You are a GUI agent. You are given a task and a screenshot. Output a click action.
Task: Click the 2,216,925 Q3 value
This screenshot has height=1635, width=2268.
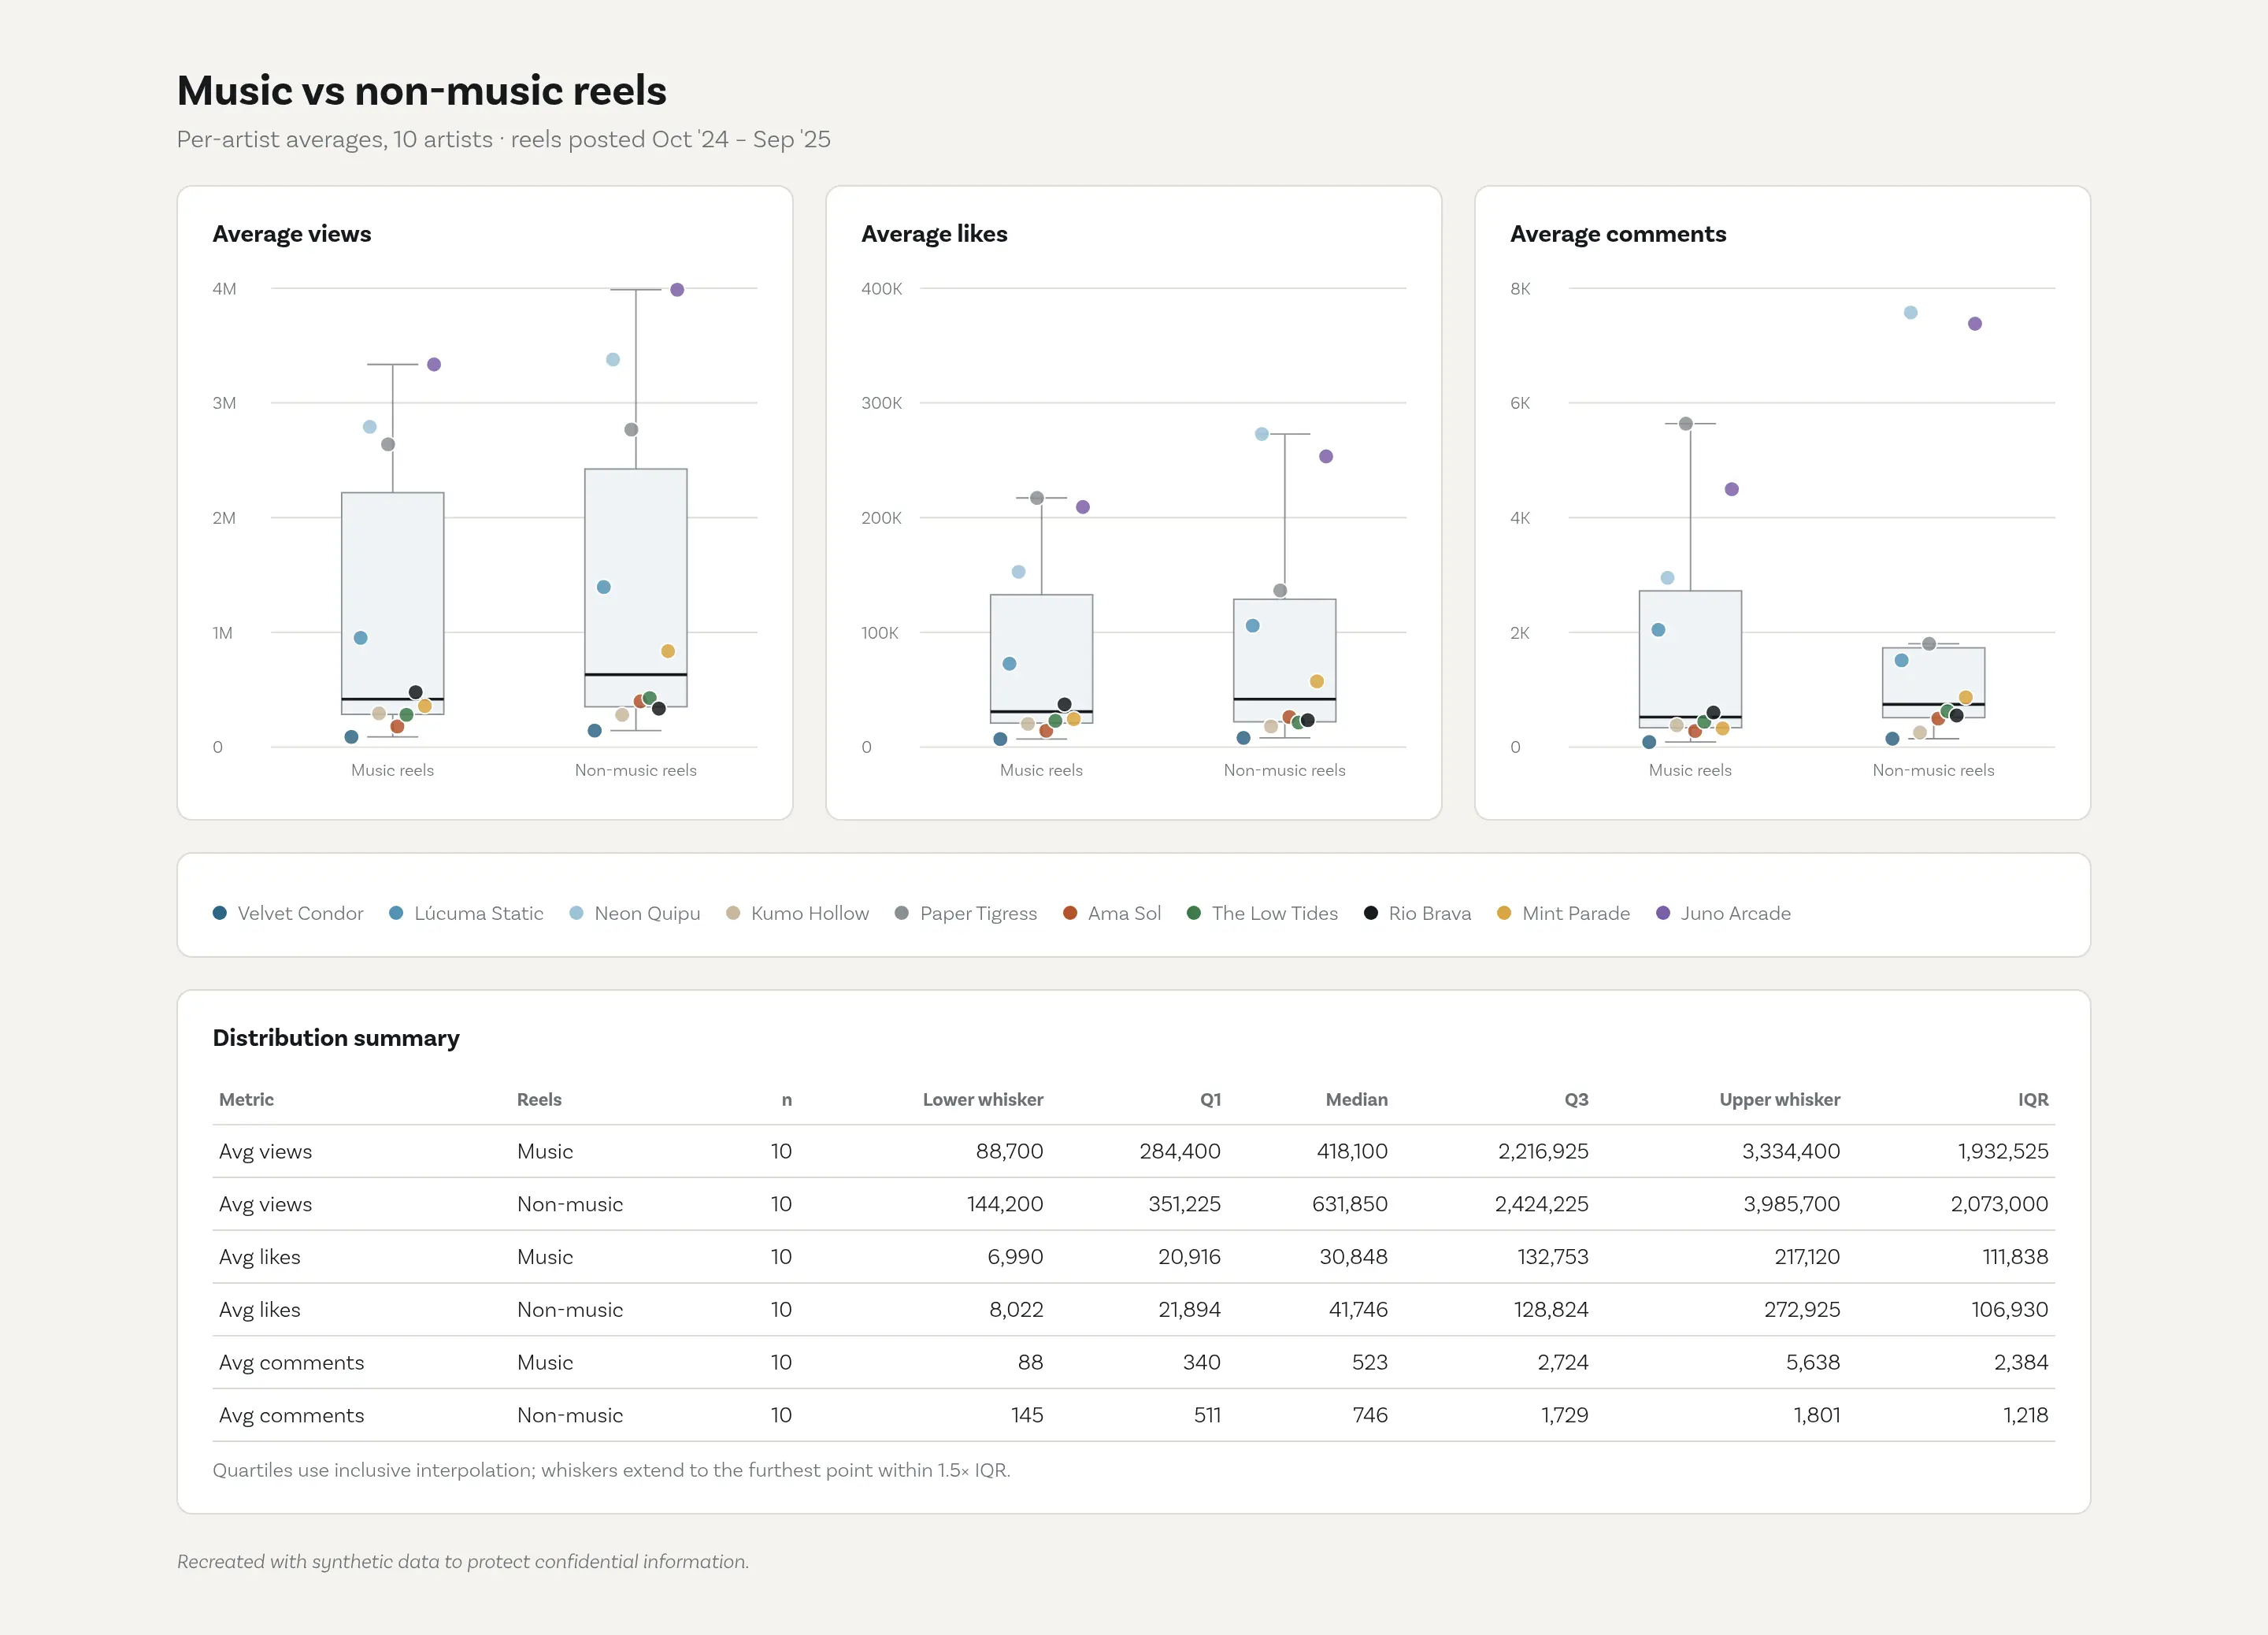click(x=1543, y=1151)
